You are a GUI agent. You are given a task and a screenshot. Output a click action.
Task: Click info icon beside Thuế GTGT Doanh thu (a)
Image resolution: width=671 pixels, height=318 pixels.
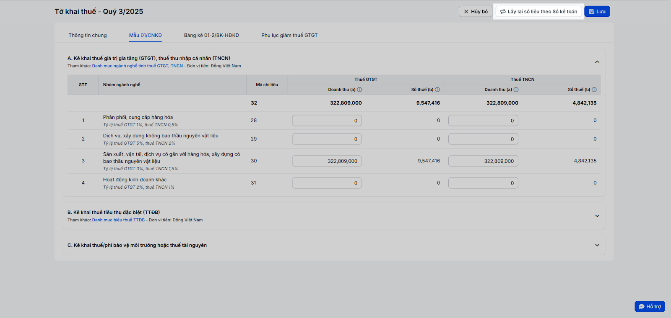[359, 90]
